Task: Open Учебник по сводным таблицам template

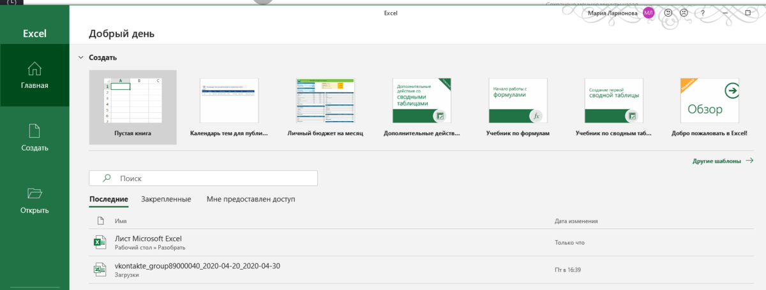Action: tap(614, 107)
